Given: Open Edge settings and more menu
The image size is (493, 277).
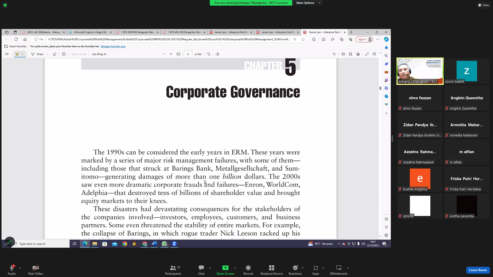Looking at the screenshot, I should pyautogui.click(x=378, y=39).
